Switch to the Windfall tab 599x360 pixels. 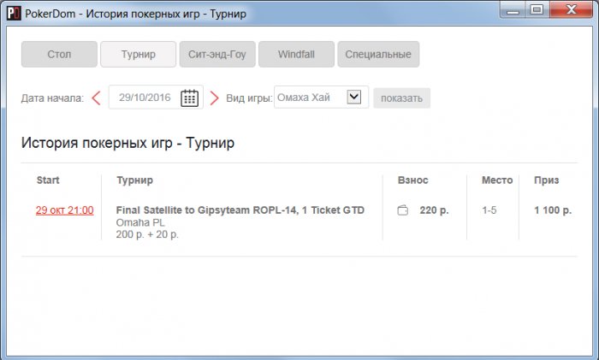pyautogui.click(x=296, y=54)
